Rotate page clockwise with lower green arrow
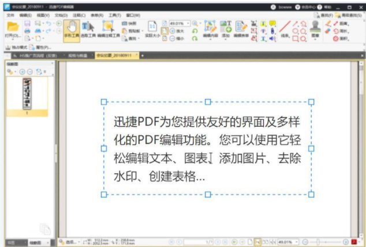 [195, 39]
